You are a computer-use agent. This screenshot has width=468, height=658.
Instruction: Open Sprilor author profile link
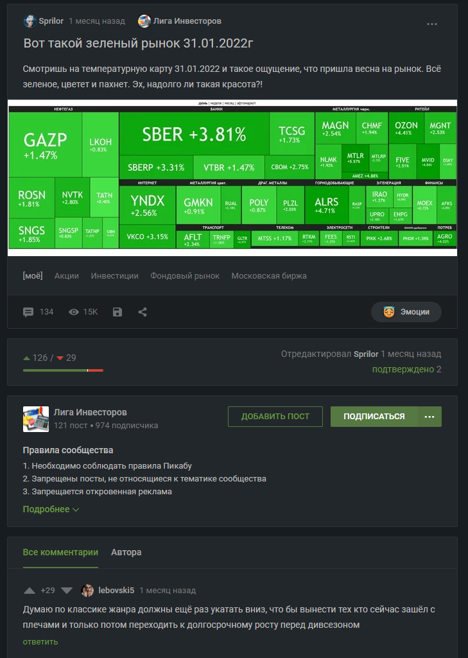(51, 21)
